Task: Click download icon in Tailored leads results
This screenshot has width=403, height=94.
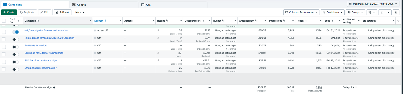Action: click(x=158, y=38)
